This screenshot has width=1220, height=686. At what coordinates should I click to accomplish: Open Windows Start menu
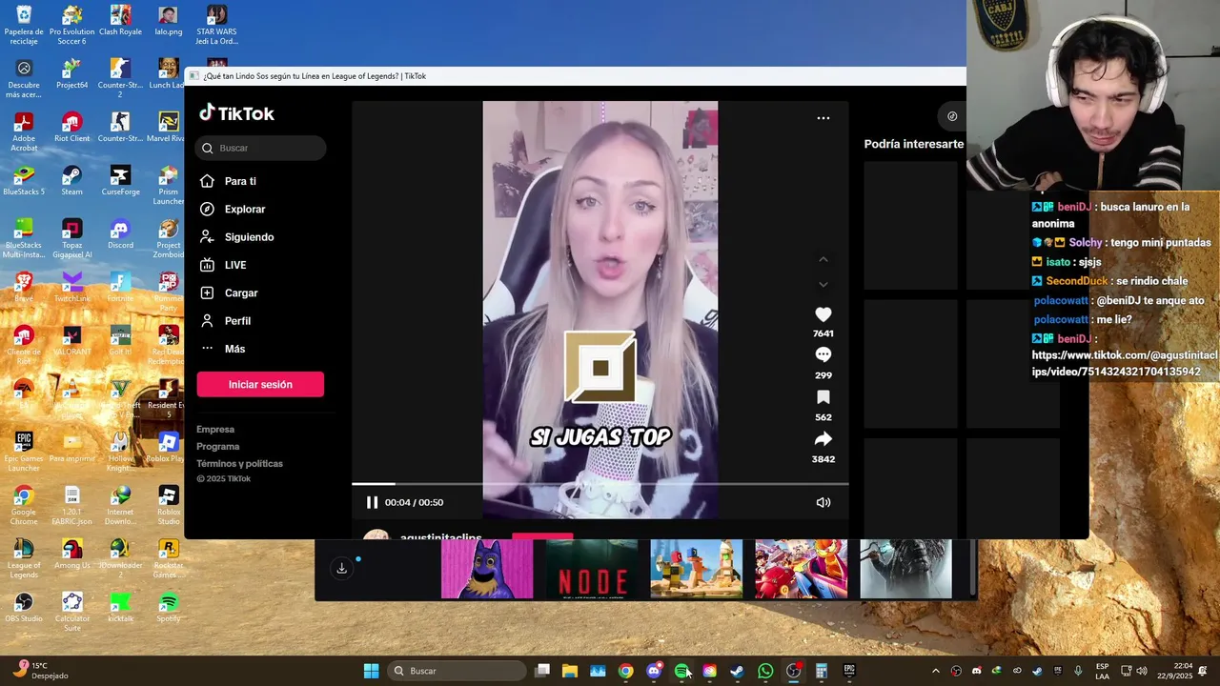click(x=372, y=671)
